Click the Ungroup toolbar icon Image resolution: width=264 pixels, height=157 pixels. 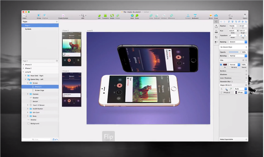[x=45, y=15]
